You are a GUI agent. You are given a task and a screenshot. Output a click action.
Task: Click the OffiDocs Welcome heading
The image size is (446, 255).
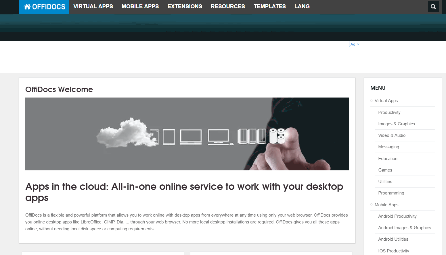(x=59, y=89)
